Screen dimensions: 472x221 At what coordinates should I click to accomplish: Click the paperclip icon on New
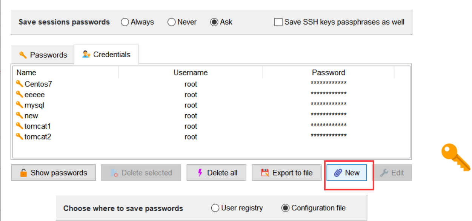tap(338, 173)
